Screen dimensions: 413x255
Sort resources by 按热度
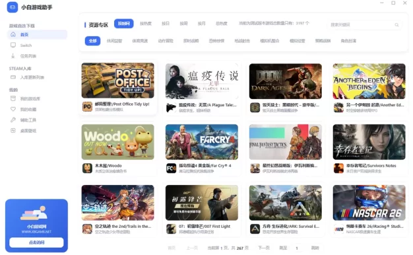click(146, 24)
